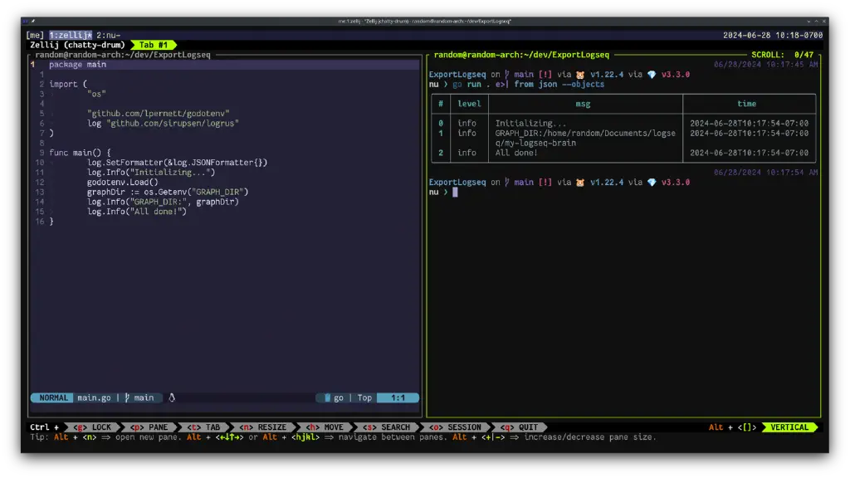Click the package main line
The width and height of the screenshot is (850, 478).
coord(77,65)
